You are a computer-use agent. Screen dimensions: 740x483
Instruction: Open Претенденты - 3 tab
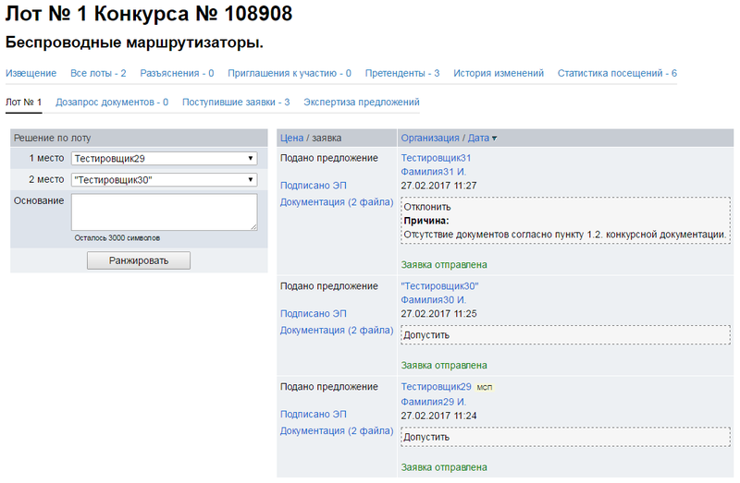402,73
